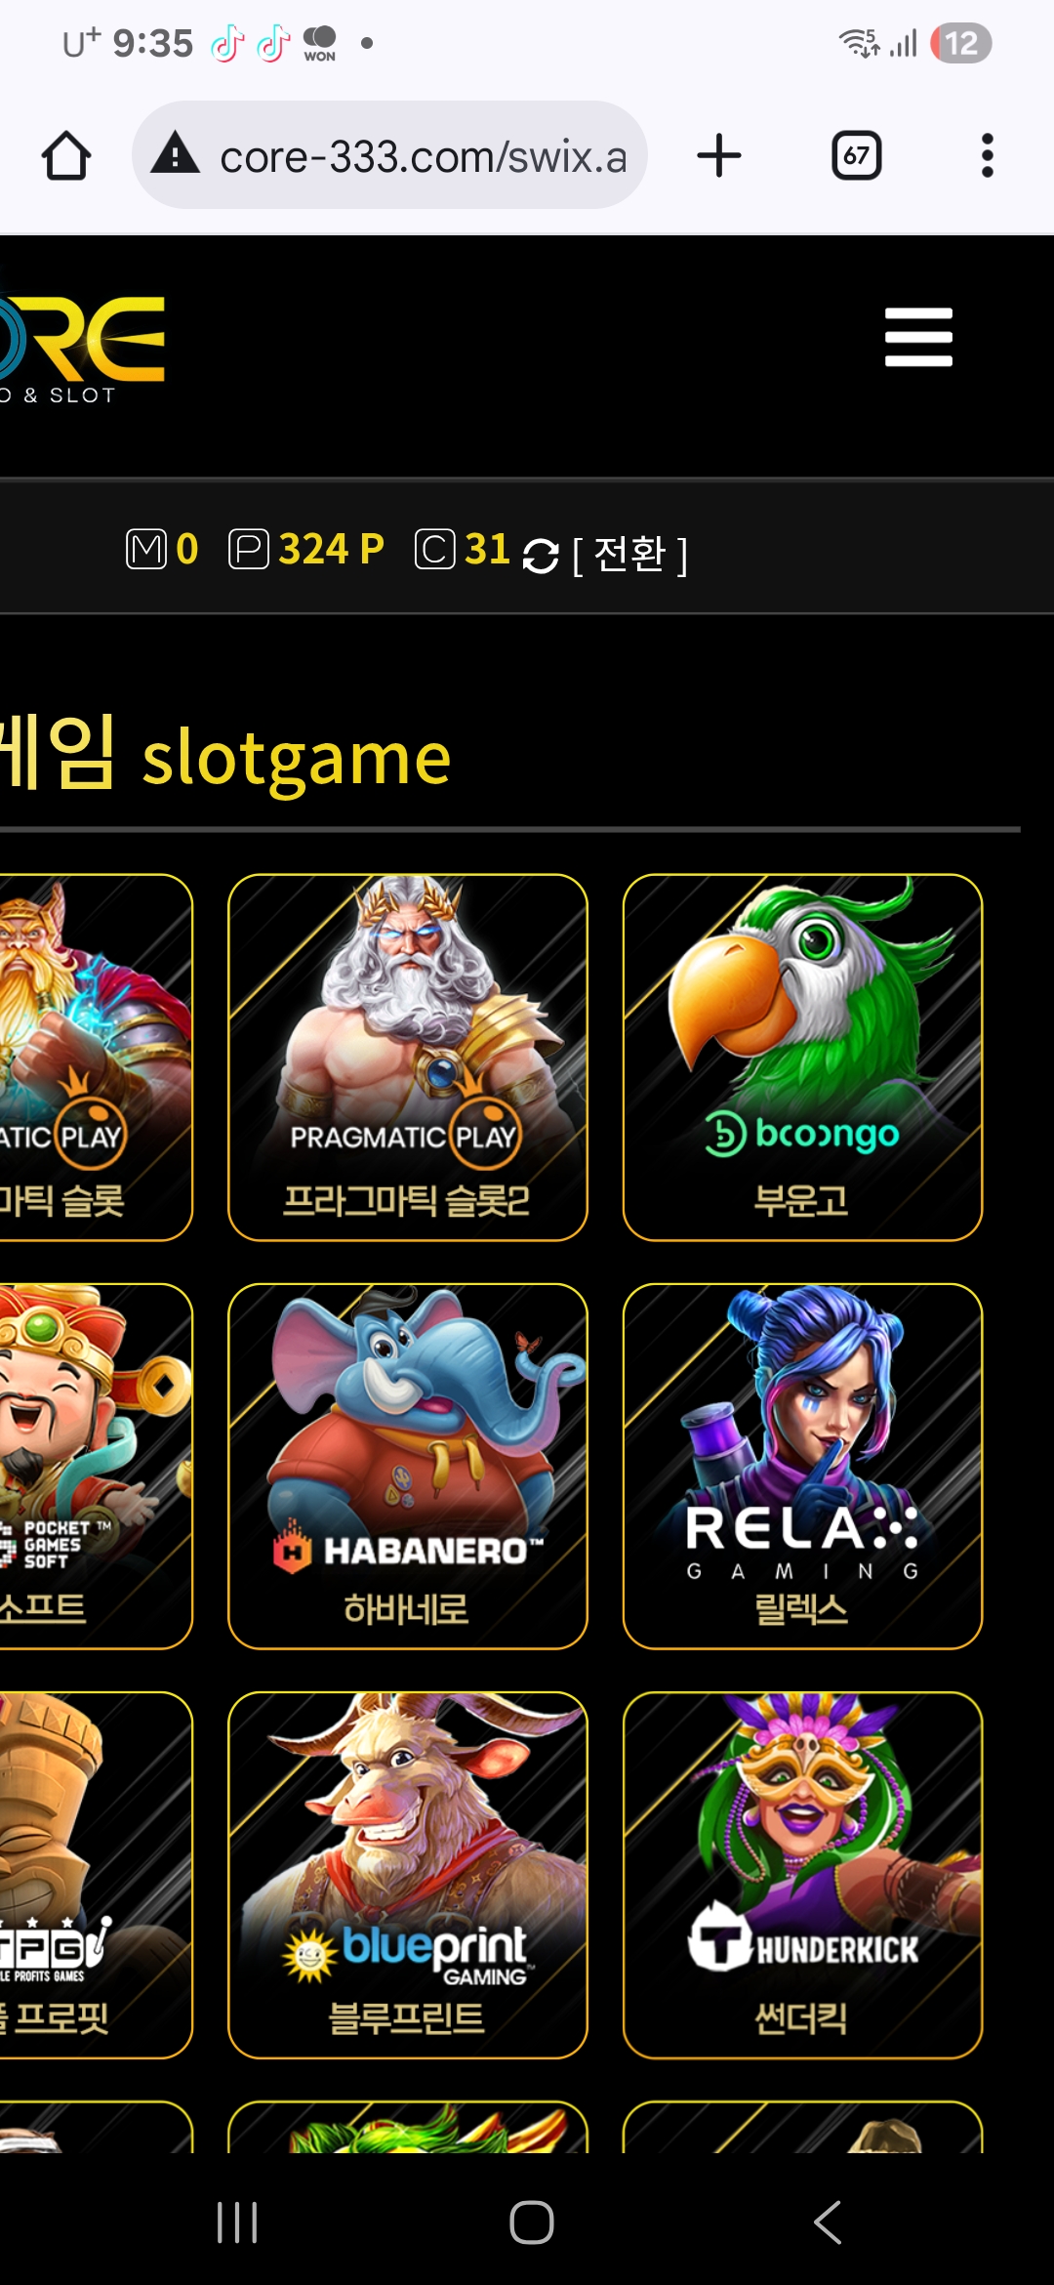Image resolution: width=1054 pixels, height=2285 pixels.
Task: Tap the not-secure warning triangle icon
Action: [176, 154]
